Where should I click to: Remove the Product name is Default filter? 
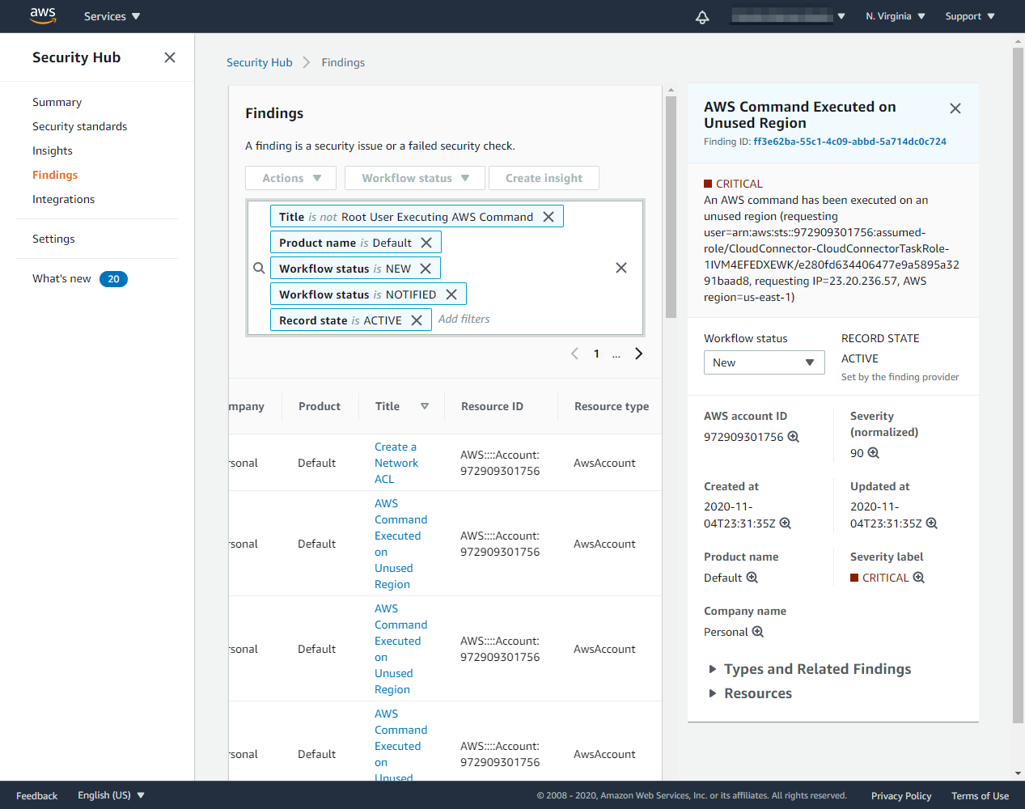426,243
